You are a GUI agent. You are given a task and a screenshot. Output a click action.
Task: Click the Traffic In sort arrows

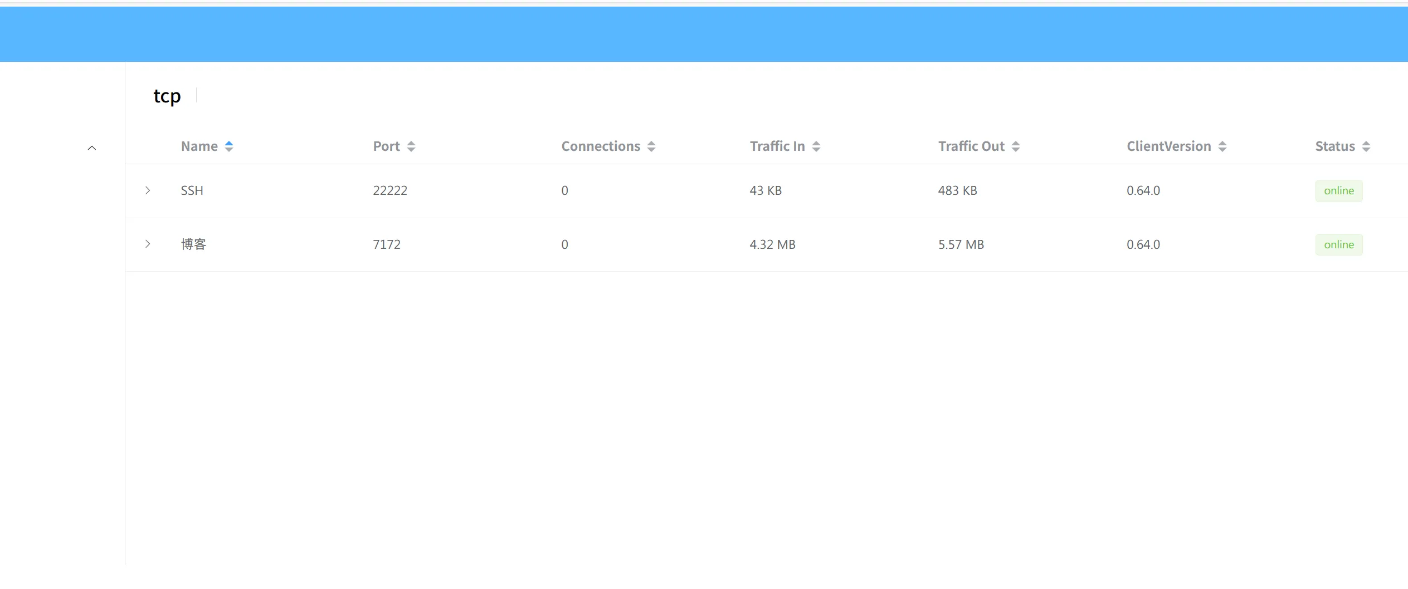pos(816,146)
